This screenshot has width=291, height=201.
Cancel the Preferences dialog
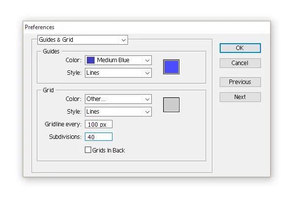click(x=240, y=63)
